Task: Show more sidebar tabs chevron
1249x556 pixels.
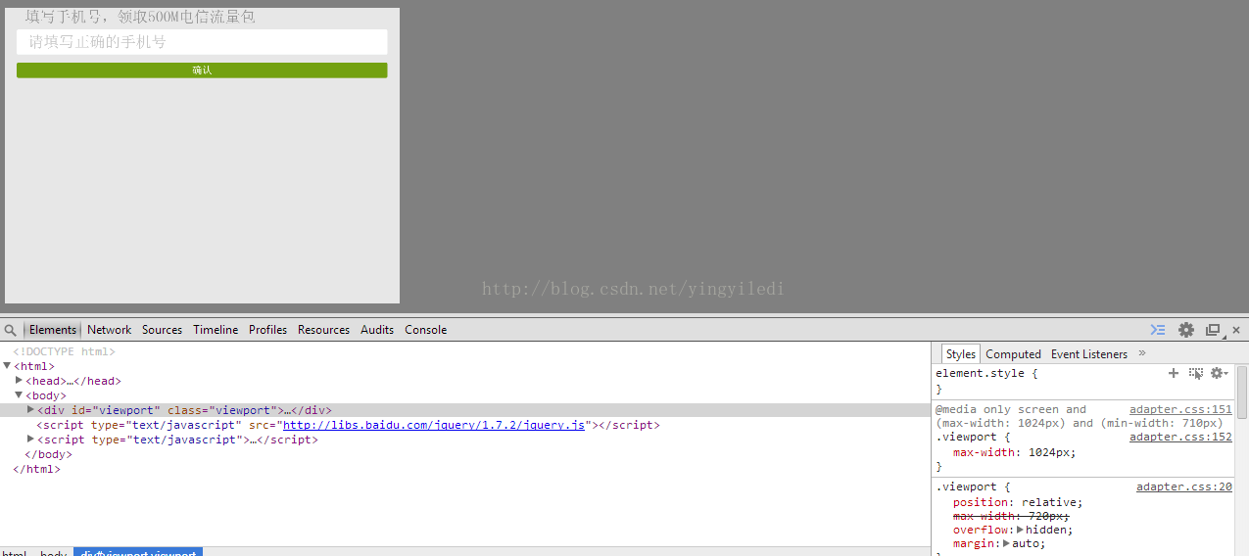Action: coord(1142,353)
